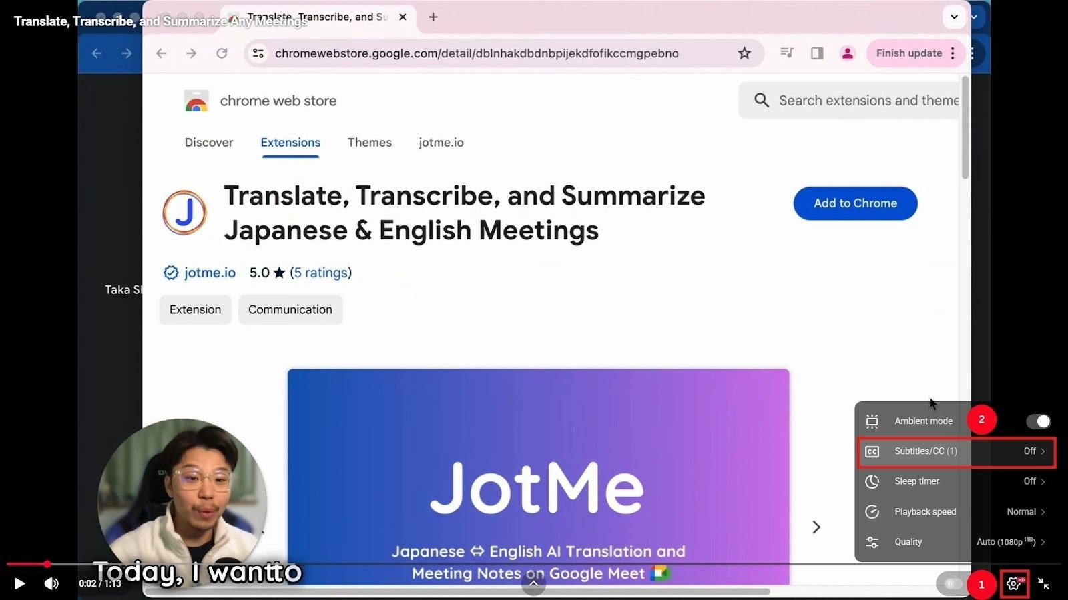
Task: Open the (5 ratings) link
Action: tap(320, 273)
